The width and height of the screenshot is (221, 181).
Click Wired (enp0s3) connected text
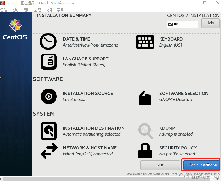click(x=88, y=154)
